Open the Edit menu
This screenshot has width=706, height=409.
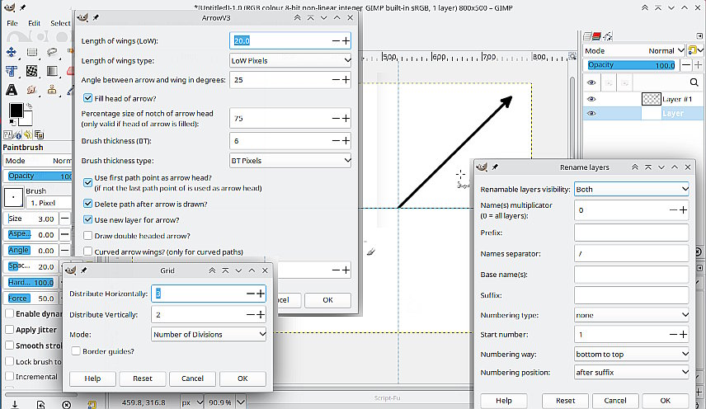pos(34,23)
